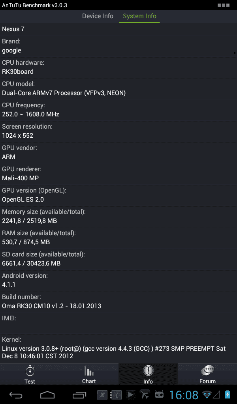The width and height of the screenshot is (237, 404).
Task: Tap the Wi-Fi signal status icon
Action: [207, 395]
